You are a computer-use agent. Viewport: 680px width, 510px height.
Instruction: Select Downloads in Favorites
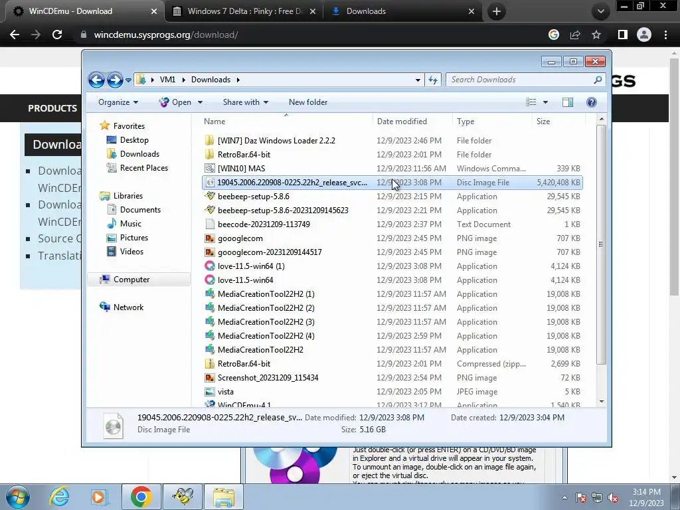pos(139,154)
